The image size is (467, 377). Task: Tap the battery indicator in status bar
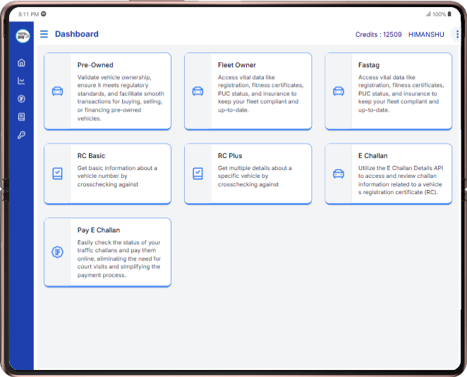[451, 14]
